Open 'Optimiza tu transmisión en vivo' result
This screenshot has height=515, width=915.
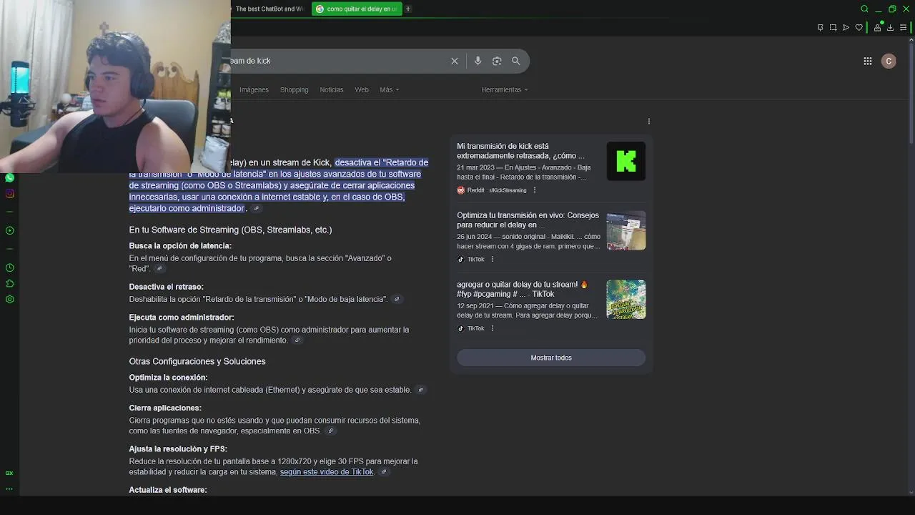tap(528, 220)
